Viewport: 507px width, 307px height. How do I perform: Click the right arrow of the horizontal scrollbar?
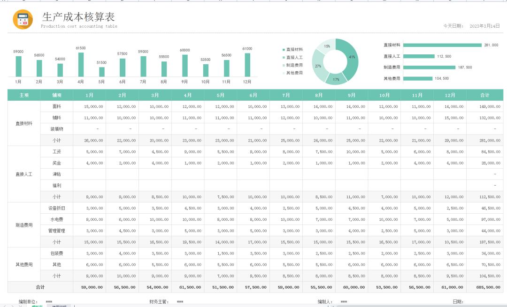click(x=503, y=306)
